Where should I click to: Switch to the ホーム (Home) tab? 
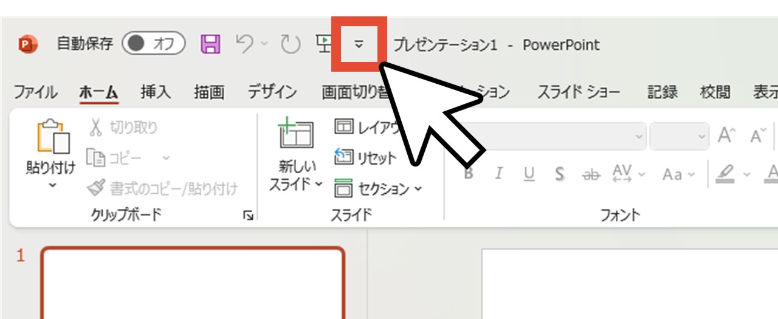(98, 92)
